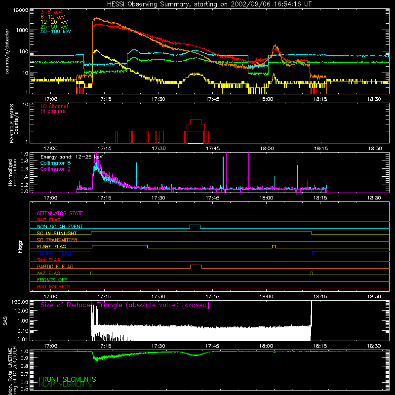Click the 1000 tick label on counts axis
Image resolution: width=395 pixels, height=395 pixels.
click(x=22, y=30)
